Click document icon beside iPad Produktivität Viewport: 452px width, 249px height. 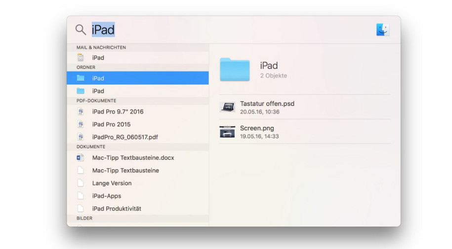pyautogui.click(x=81, y=209)
